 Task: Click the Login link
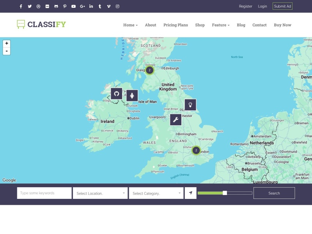click(x=262, y=6)
